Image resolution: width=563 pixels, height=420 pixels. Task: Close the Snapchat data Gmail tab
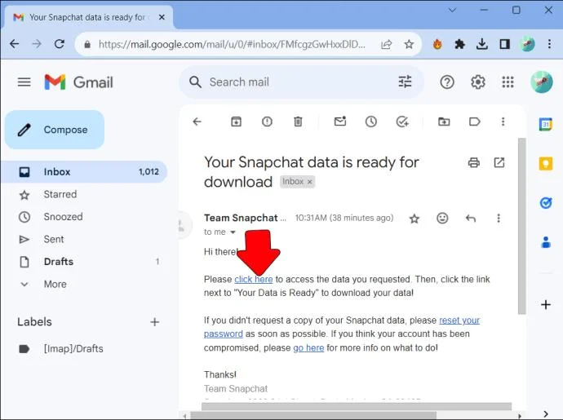click(x=162, y=17)
